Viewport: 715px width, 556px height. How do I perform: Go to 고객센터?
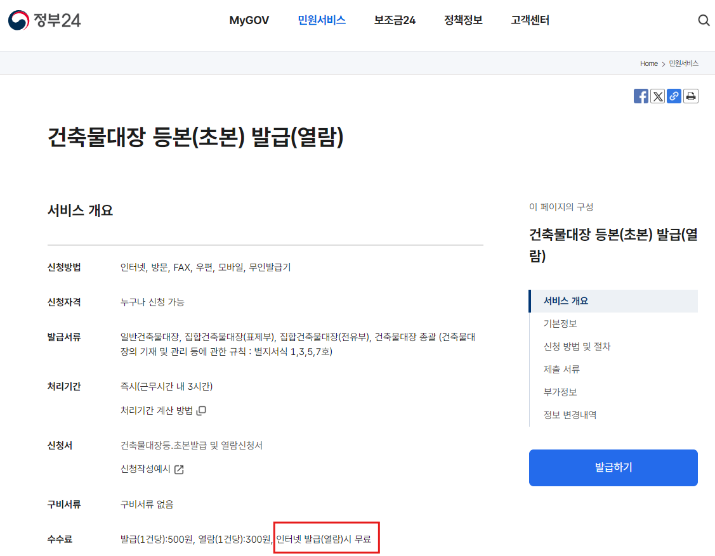coord(529,20)
